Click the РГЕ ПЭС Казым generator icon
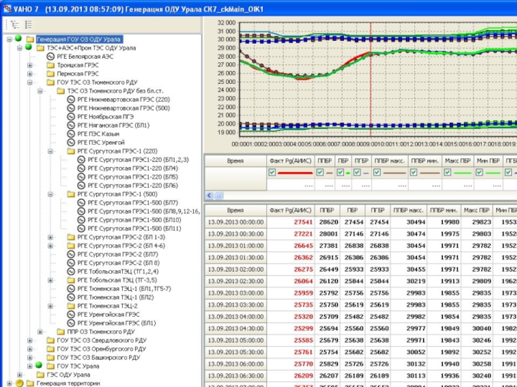517x387 pixels. click(71, 134)
